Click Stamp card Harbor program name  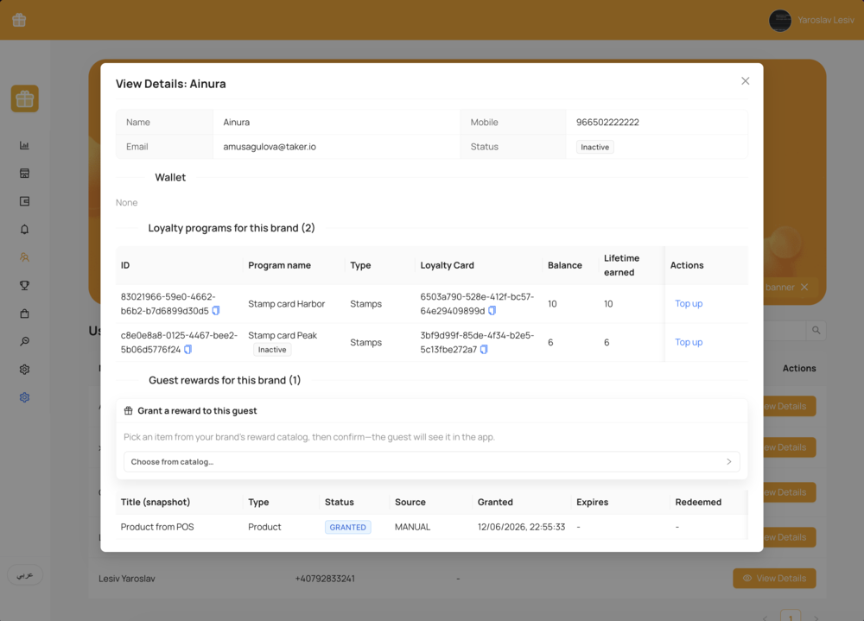[287, 304]
